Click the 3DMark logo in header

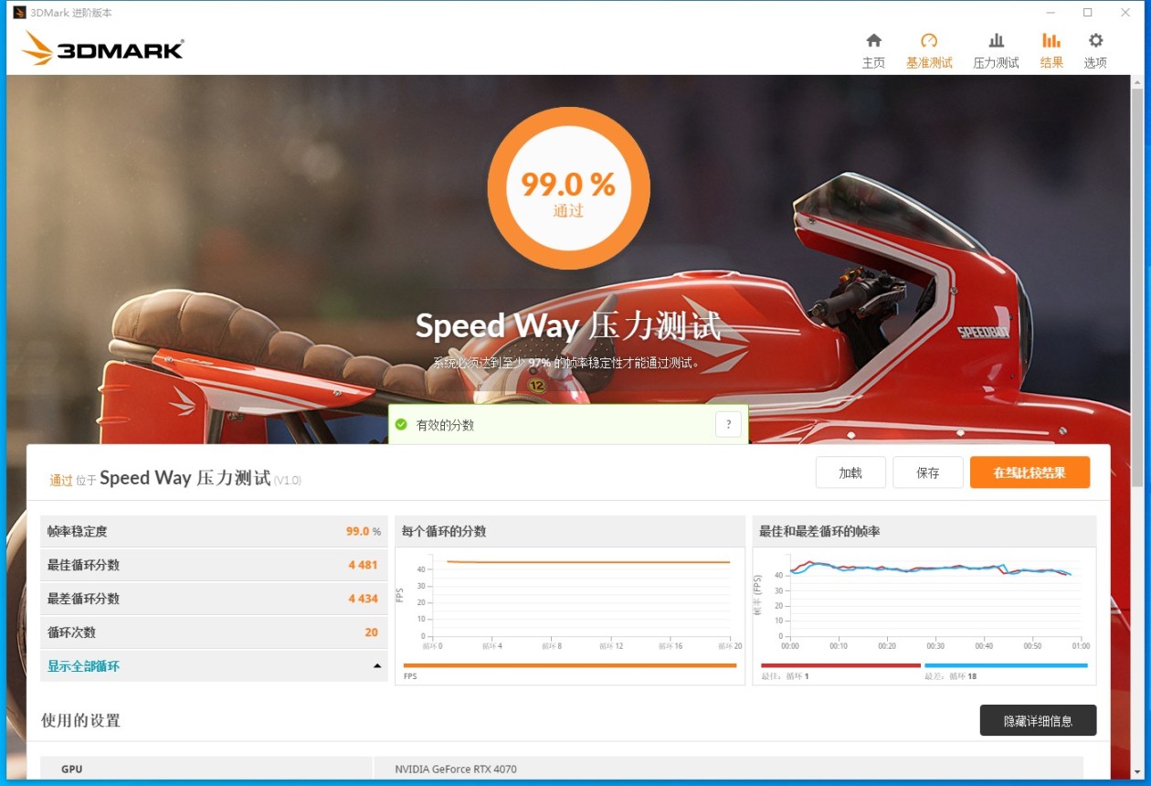point(102,48)
